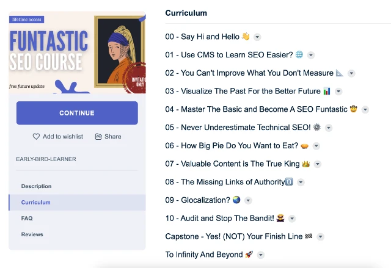The height and width of the screenshot is (268, 391).
Task: Open the Reviews section
Action: point(32,234)
